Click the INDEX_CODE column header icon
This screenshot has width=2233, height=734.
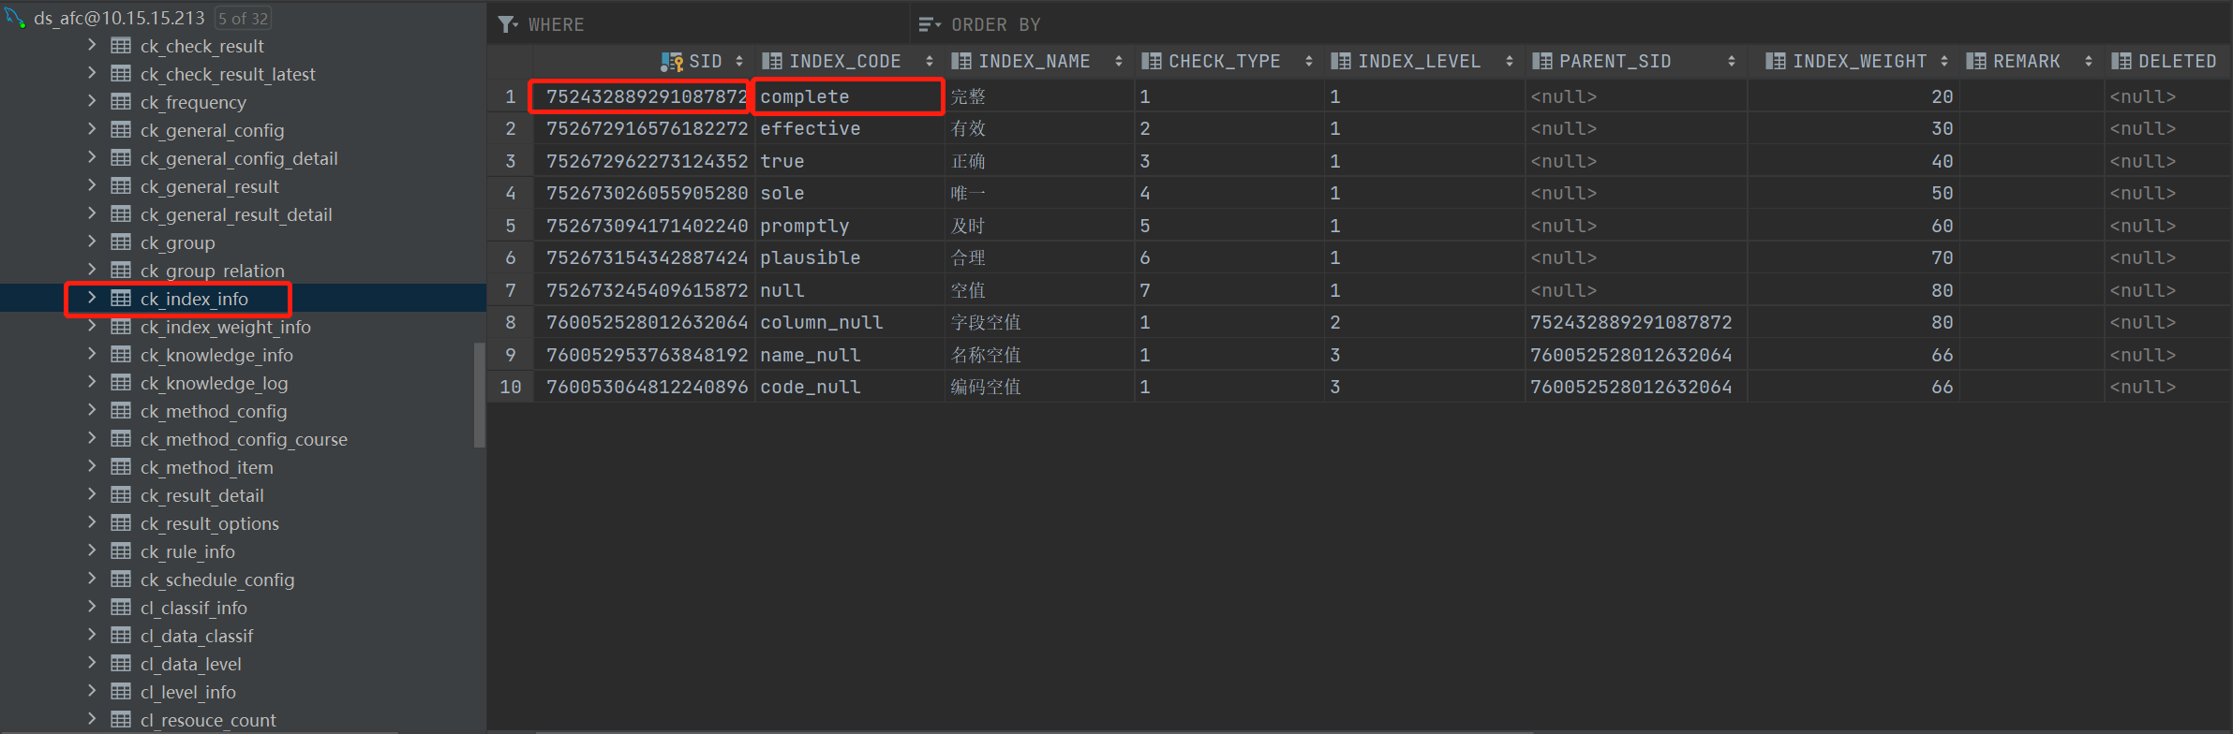click(772, 62)
